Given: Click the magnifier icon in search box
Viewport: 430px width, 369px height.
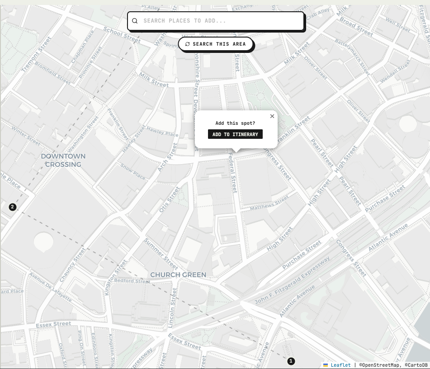Looking at the screenshot, I should pos(135,21).
